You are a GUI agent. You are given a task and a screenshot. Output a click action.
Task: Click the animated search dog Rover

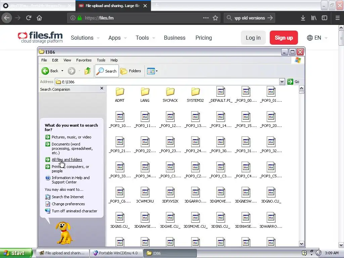pos(63,233)
